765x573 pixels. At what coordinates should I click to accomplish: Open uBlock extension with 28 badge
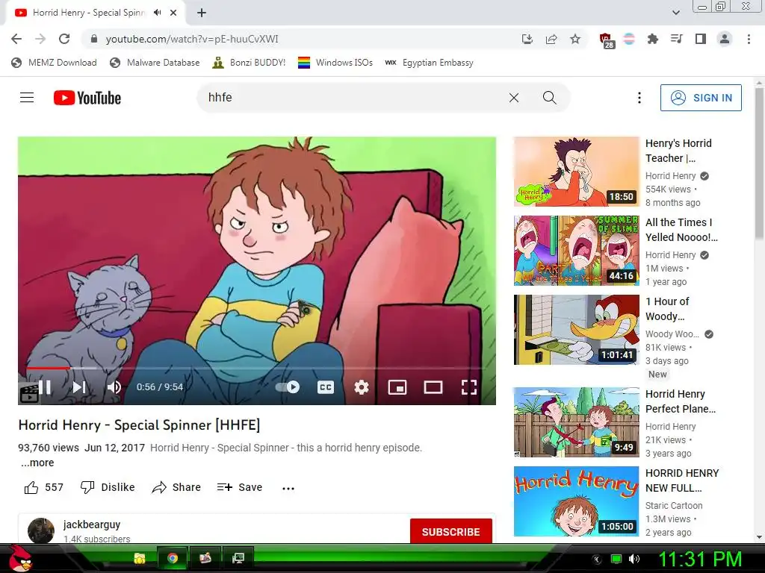tap(606, 40)
